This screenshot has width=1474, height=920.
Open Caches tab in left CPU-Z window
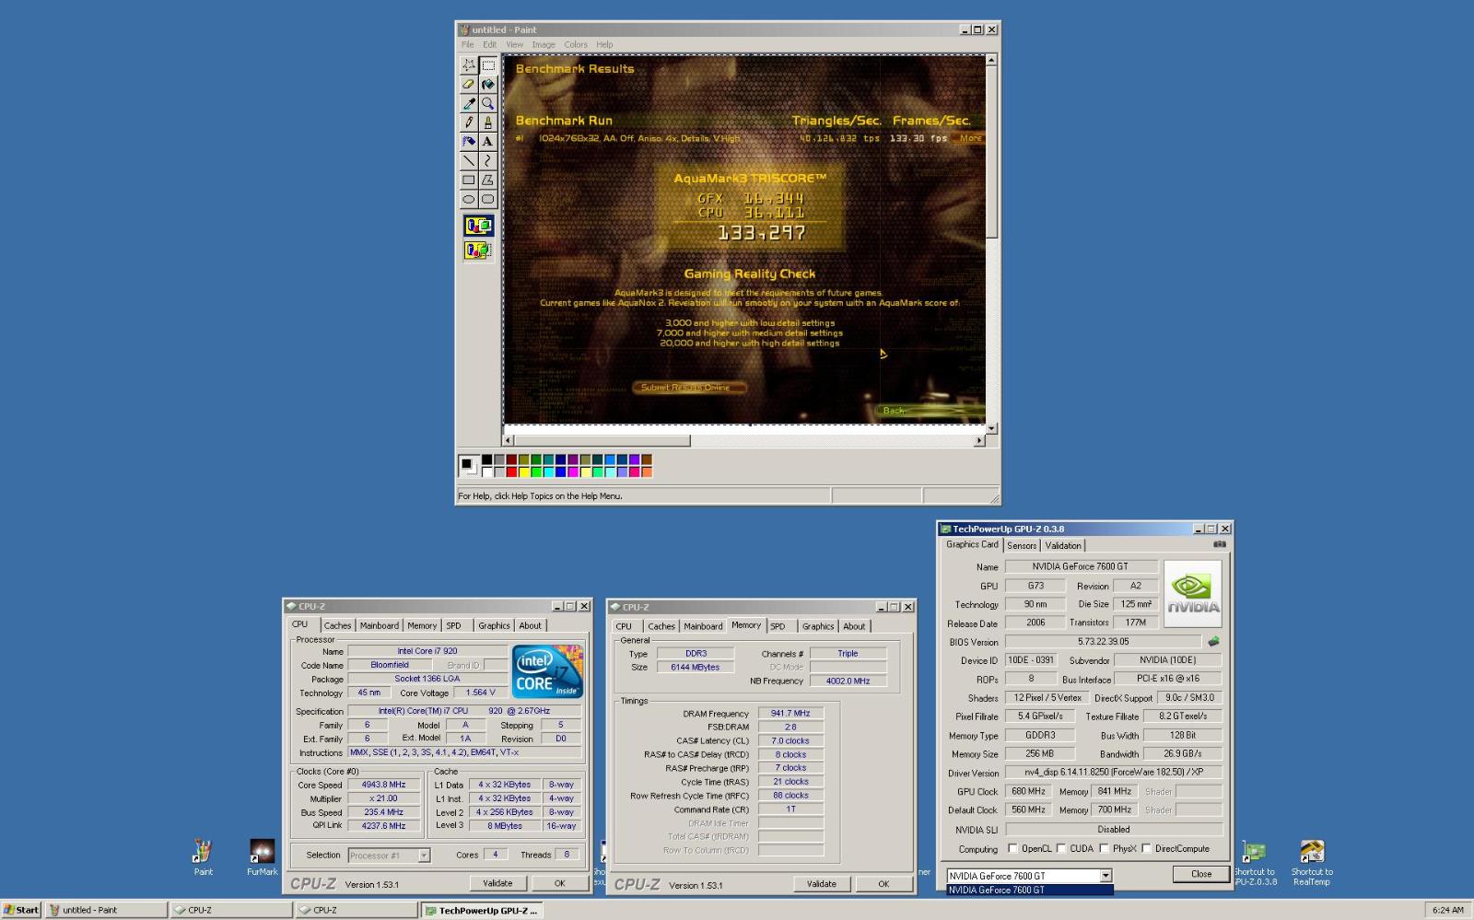coord(337,625)
